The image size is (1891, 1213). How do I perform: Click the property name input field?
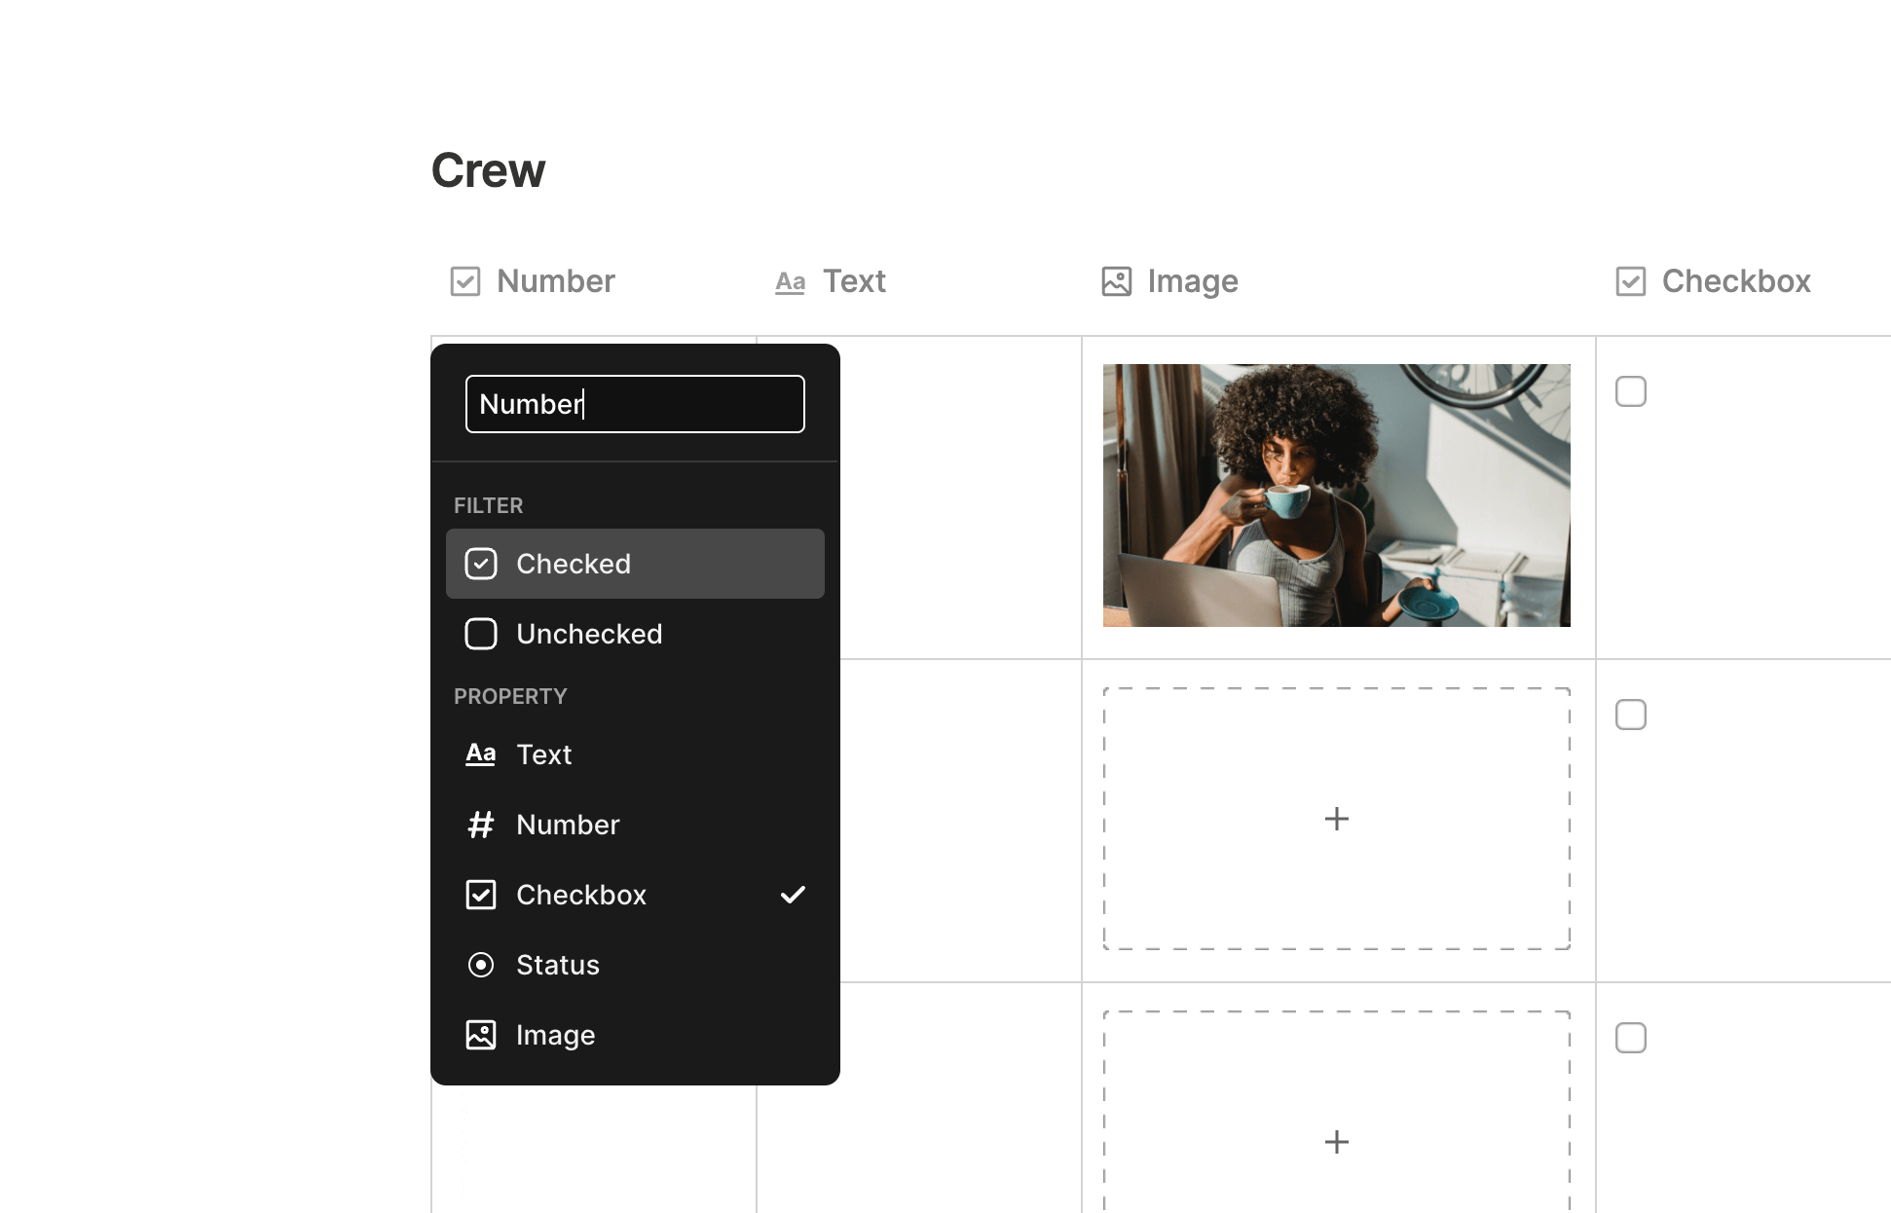pos(635,404)
